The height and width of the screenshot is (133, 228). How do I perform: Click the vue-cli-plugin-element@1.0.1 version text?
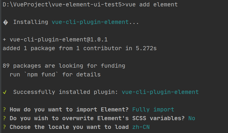59,39
